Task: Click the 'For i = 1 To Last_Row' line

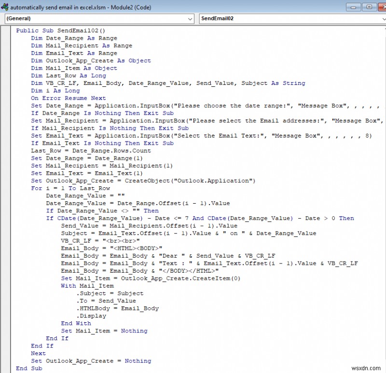Action: click(70, 188)
